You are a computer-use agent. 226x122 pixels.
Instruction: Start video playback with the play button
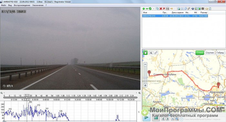tap(146, 118)
